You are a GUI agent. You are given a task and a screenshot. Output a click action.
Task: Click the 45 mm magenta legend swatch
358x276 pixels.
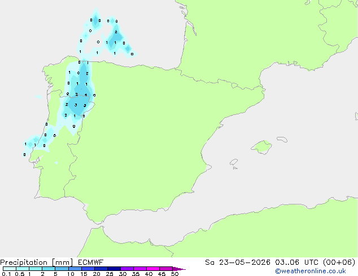(166, 269)
